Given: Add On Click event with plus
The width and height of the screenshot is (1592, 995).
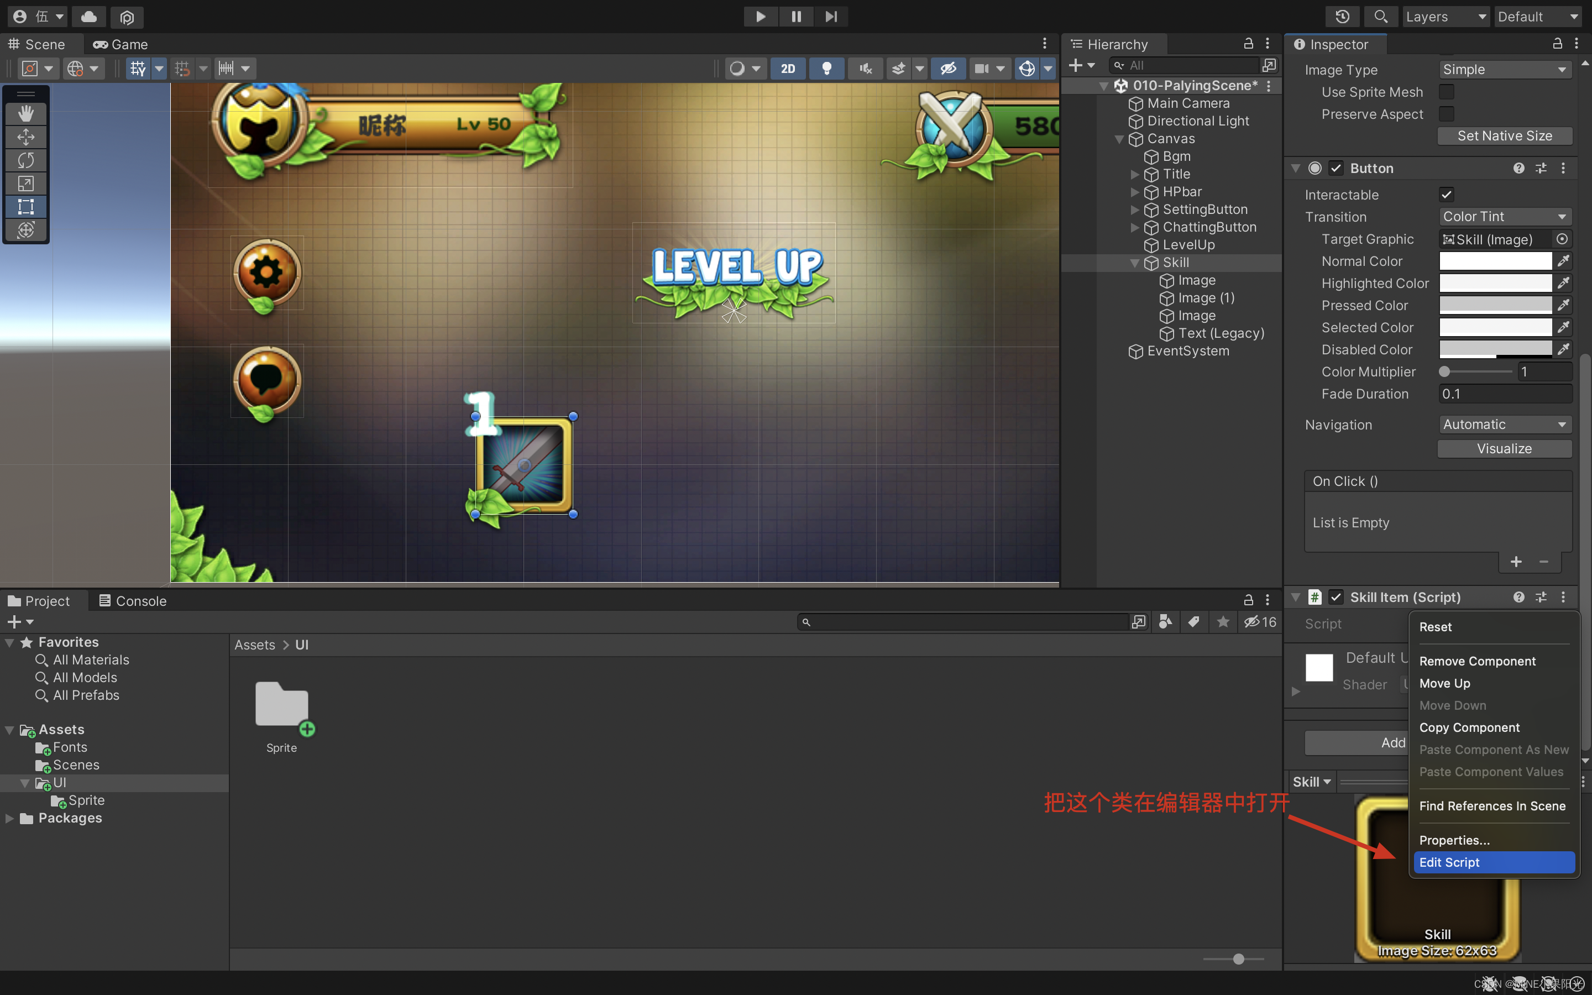Looking at the screenshot, I should click(1516, 561).
